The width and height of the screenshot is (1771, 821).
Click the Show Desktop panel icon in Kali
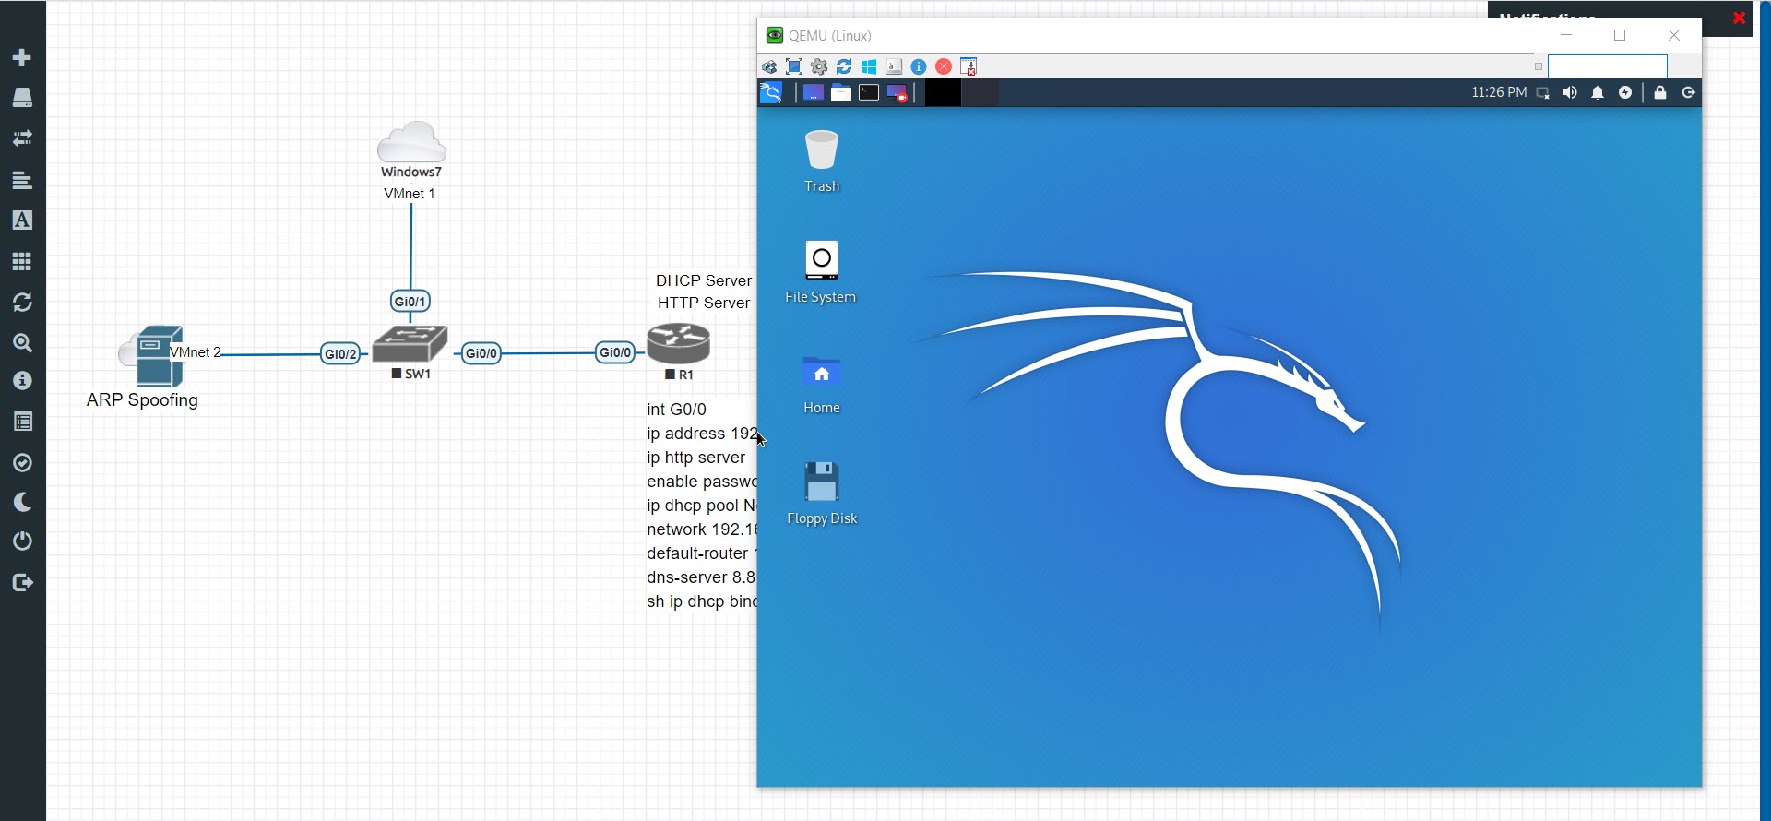pyautogui.click(x=813, y=92)
